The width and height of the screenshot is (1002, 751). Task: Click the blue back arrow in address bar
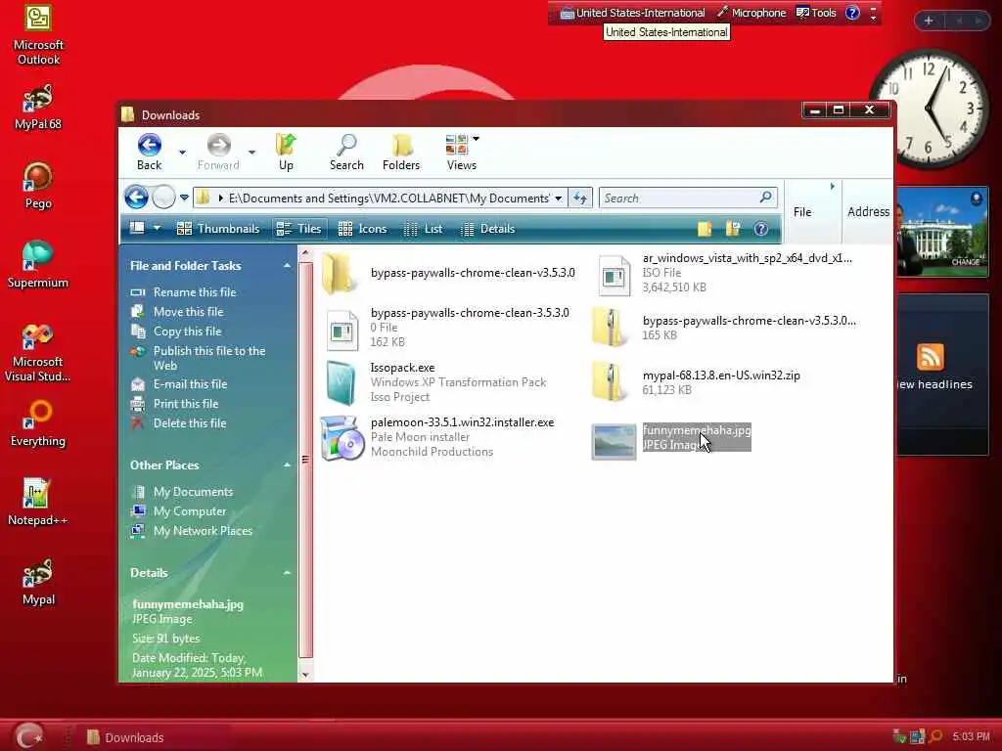pos(136,198)
